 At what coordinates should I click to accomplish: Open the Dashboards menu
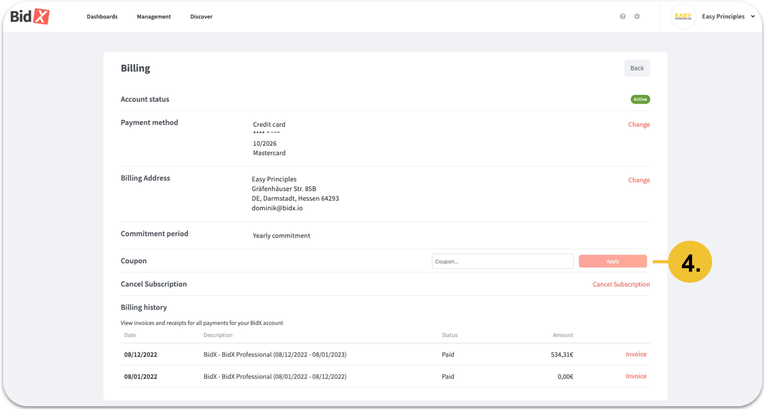click(102, 17)
